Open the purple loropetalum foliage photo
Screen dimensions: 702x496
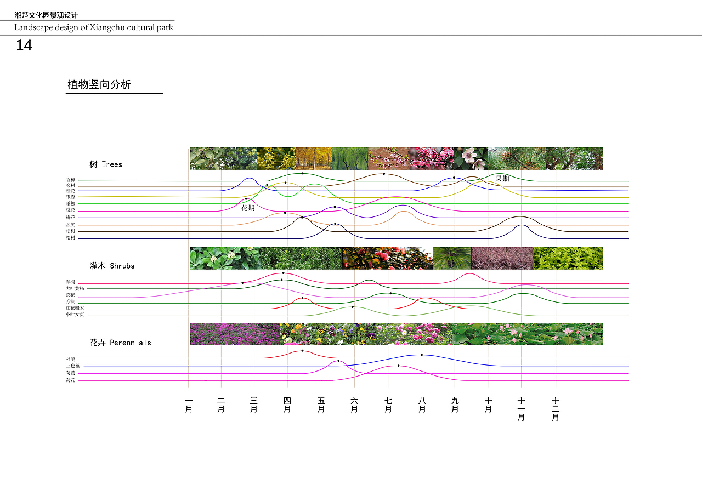[502, 258]
